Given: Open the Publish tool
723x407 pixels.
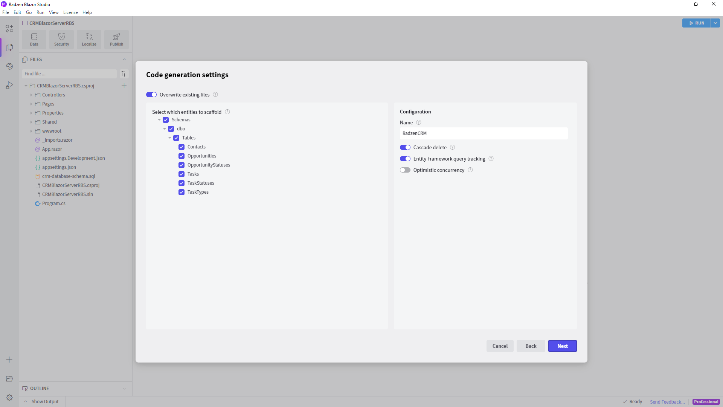Looking at the screenshot, I should (x=116, y=40).
